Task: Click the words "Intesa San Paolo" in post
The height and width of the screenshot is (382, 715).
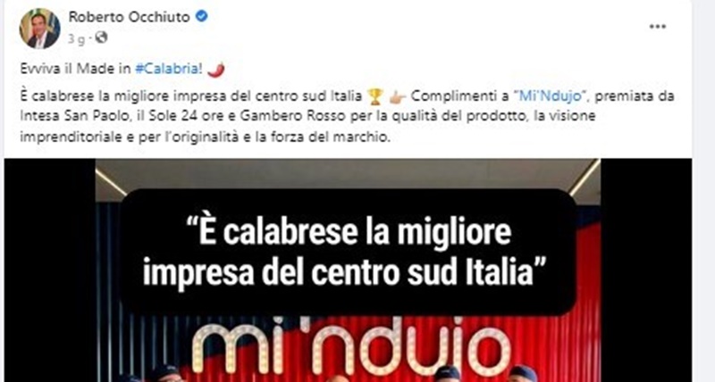Action: 72,116
